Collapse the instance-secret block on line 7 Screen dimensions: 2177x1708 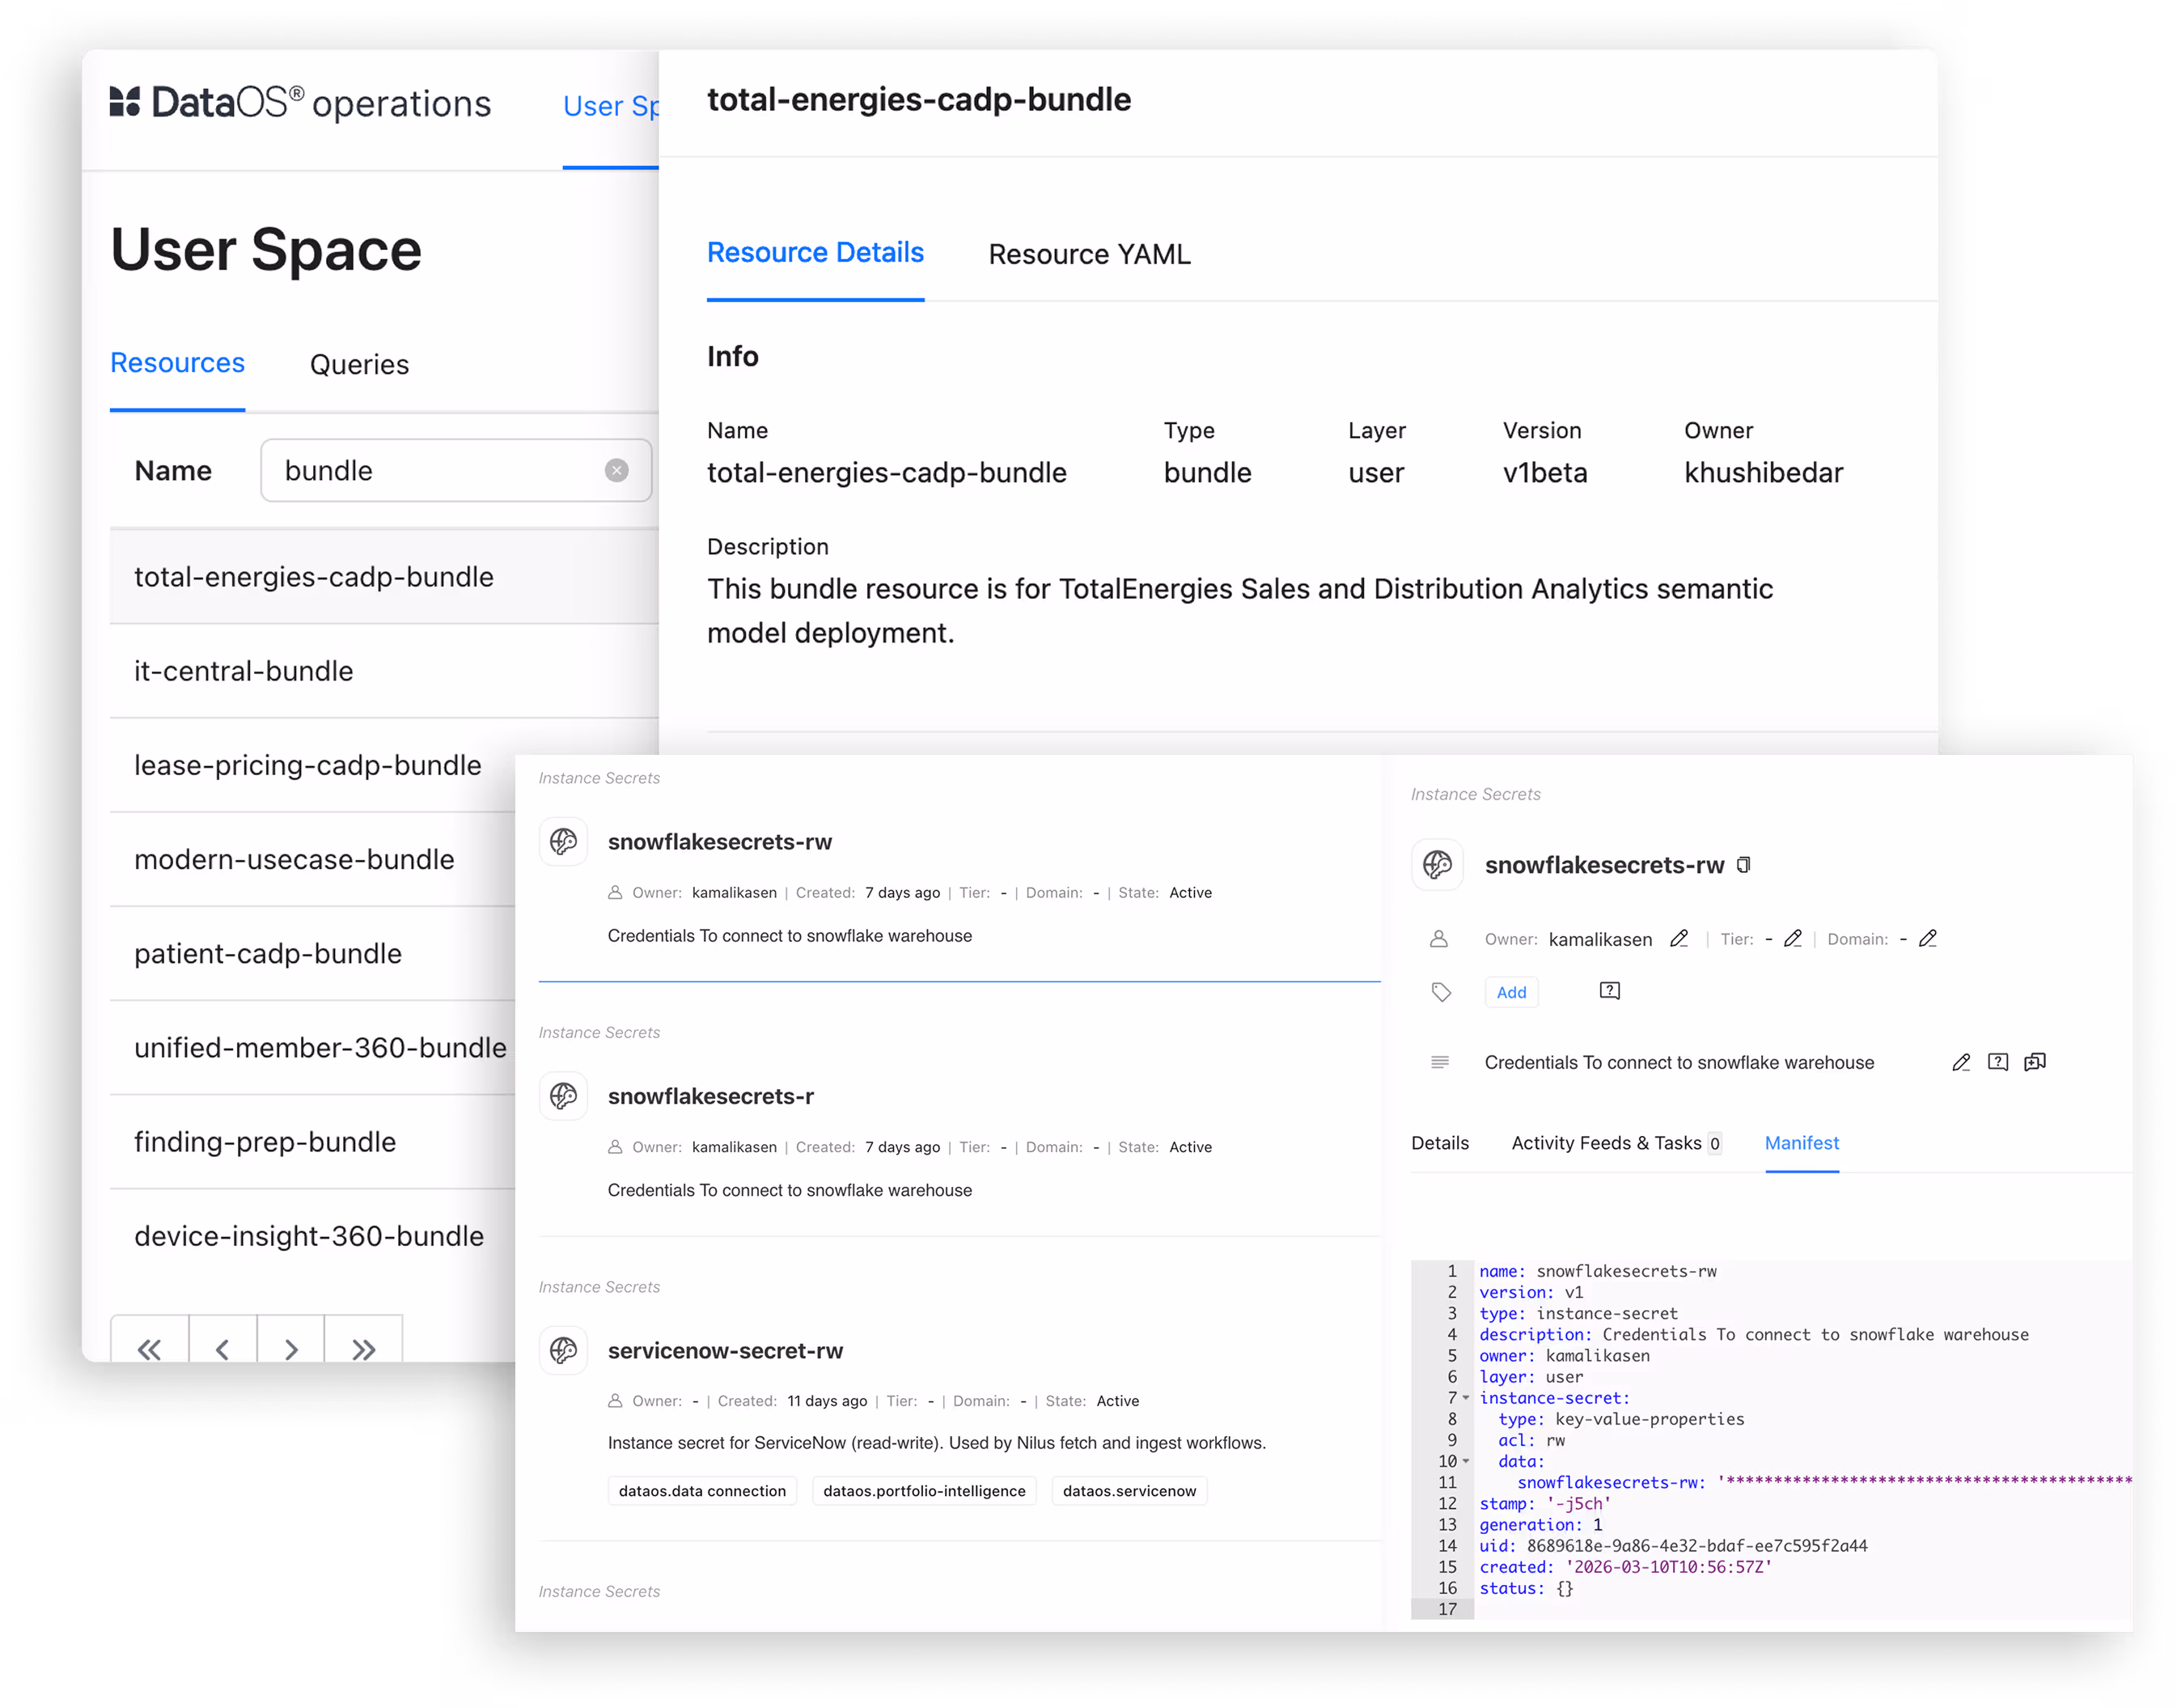(x=1466, y=1398)
